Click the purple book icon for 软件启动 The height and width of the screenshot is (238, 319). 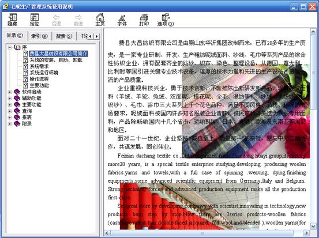[17, 92]
